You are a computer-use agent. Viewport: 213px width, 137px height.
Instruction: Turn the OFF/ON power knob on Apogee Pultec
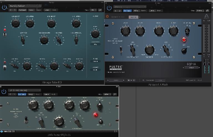pos(184,51)
